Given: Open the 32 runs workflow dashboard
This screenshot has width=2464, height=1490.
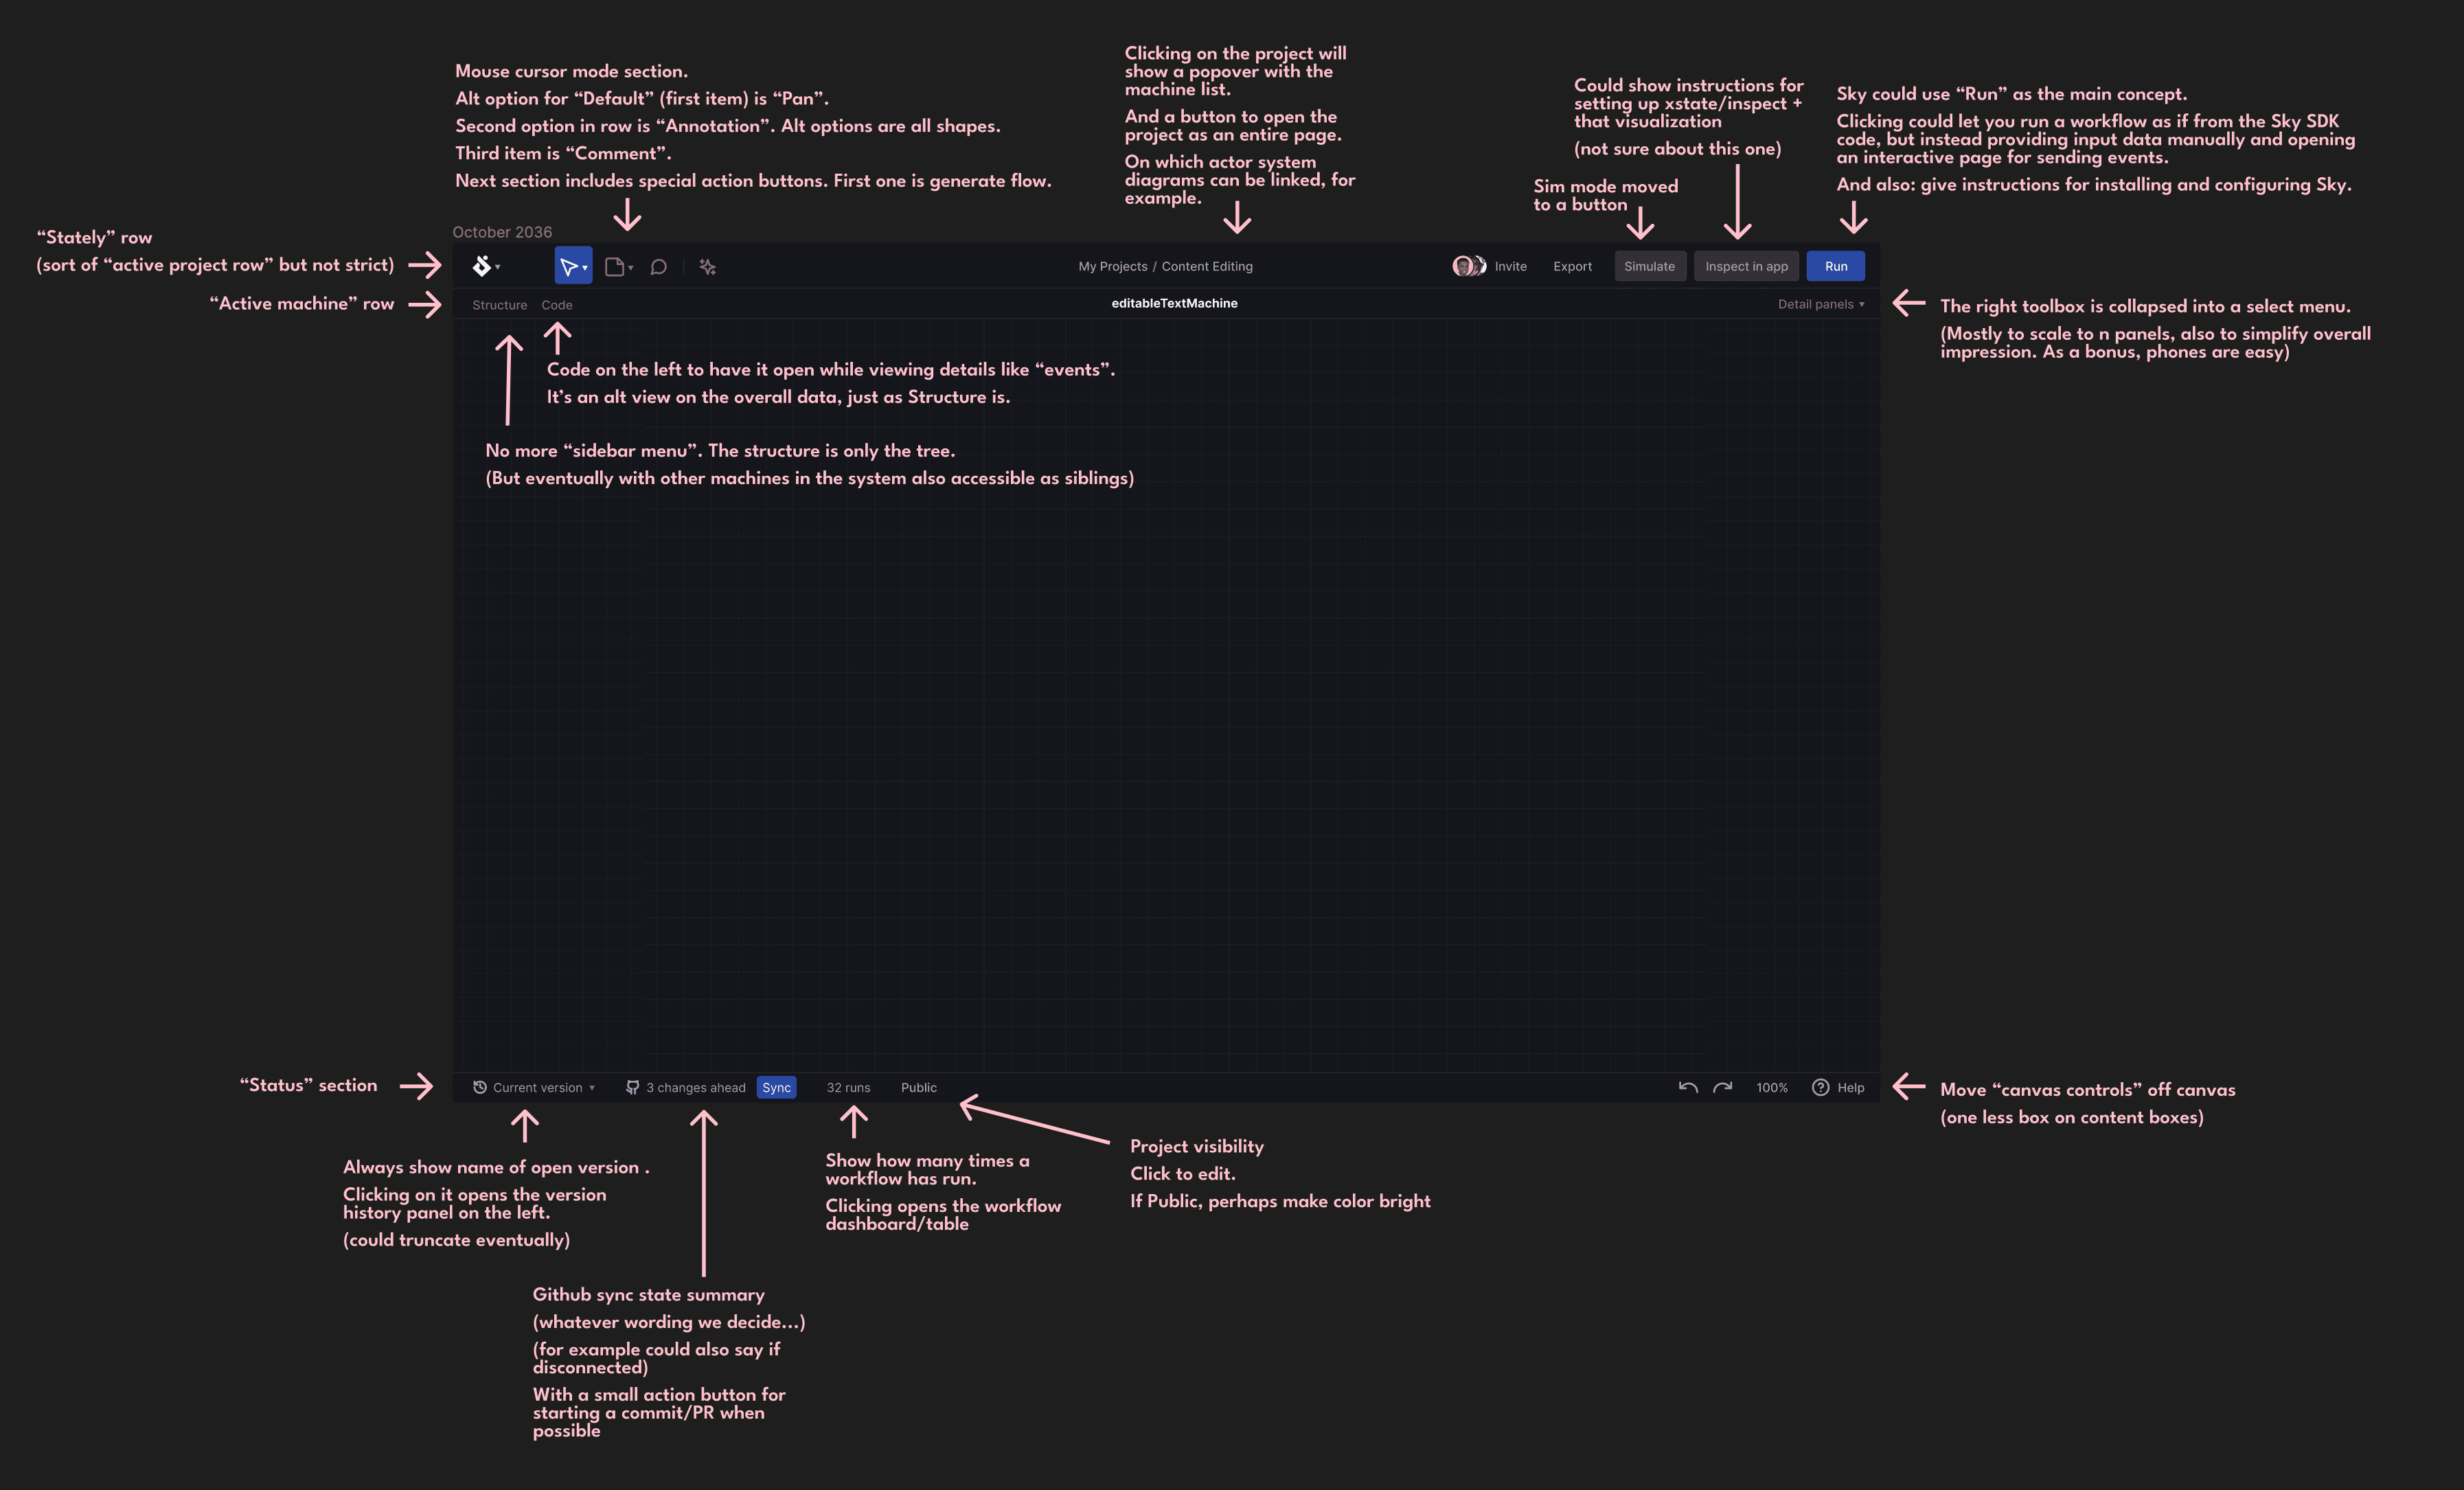Looking at the screenshot, I should pos(848,1088).
